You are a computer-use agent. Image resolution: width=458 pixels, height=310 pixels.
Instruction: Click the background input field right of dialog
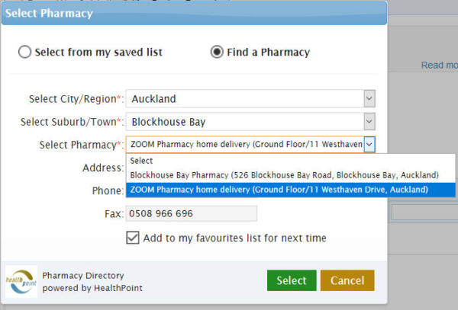[x=424, y=213]
